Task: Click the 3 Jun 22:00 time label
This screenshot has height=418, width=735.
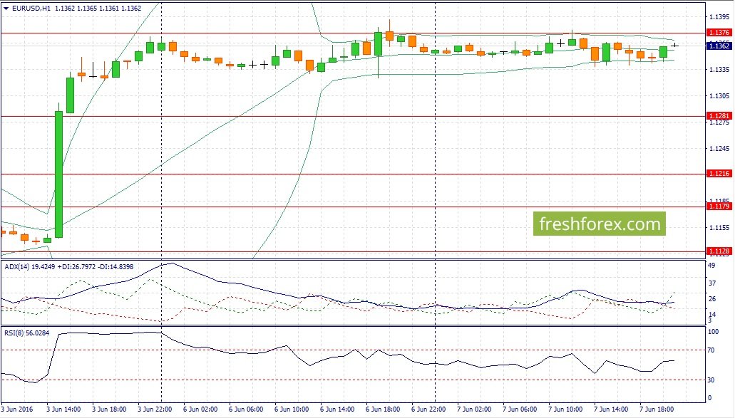Action: pos(155,409)
